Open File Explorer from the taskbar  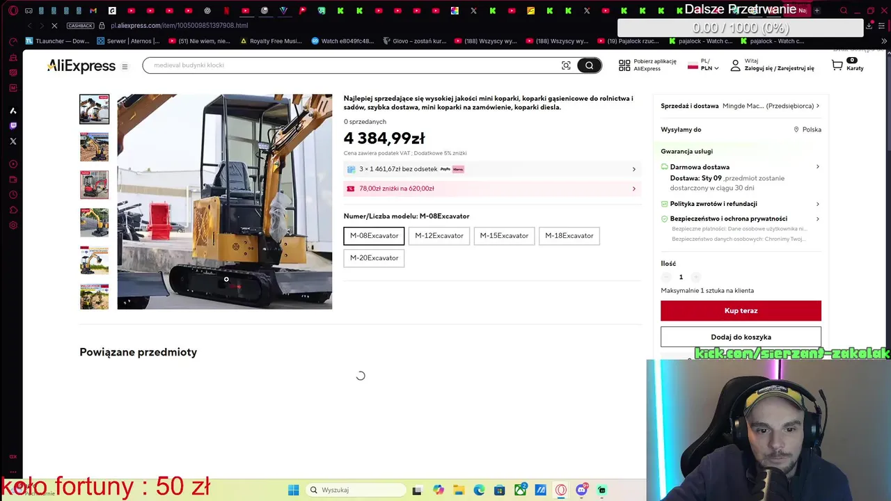click(459, 490)
